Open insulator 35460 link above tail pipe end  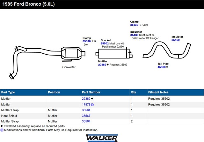176,40
